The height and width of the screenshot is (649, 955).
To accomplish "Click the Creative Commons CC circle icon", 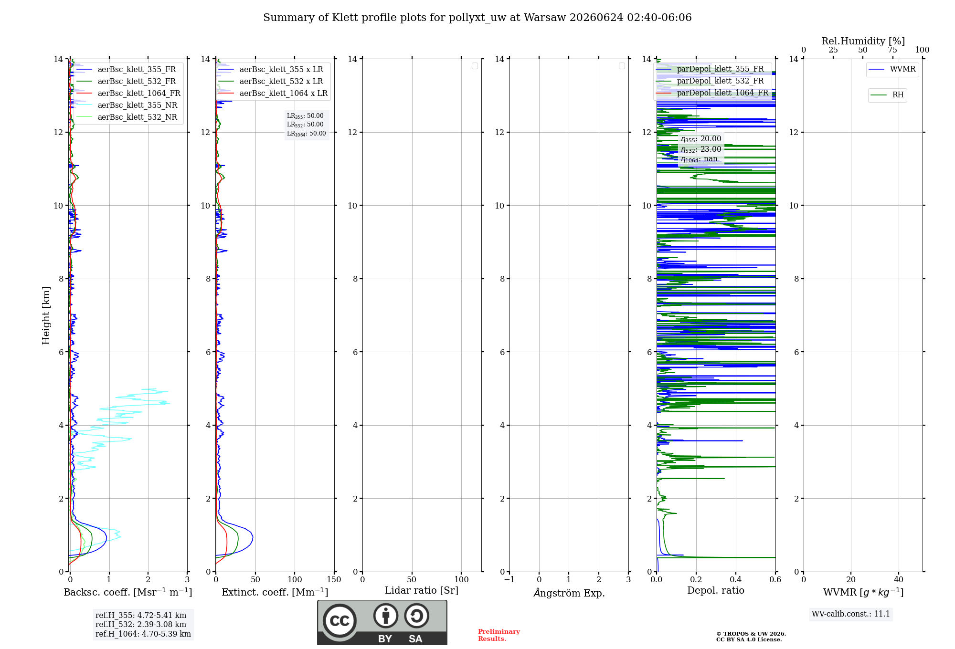I will tap(340, 620).
